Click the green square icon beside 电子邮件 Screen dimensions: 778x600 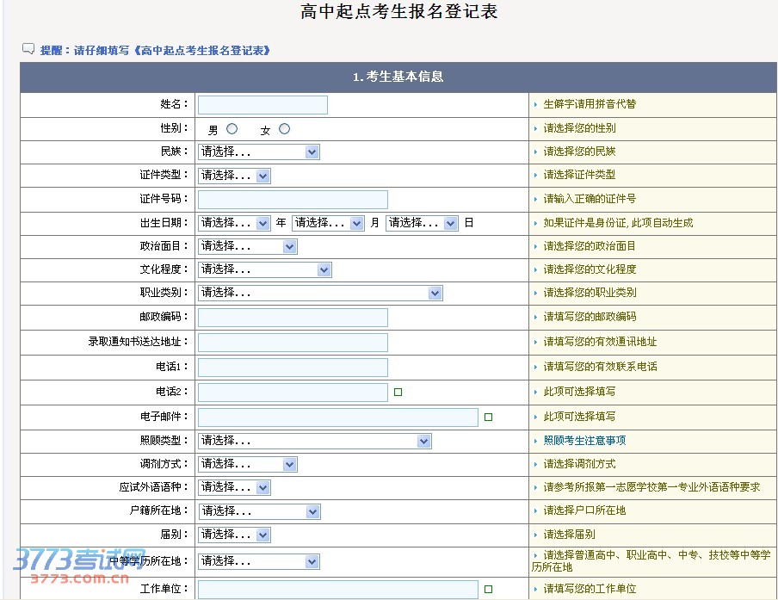[488, 418]
